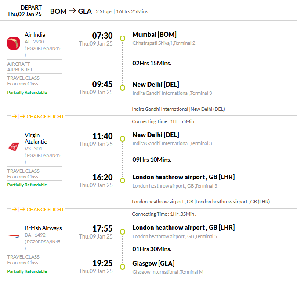Click flight number AI - 2930
Image resolution: width=297 pixels, height=285 pixels.
click(34, 42)
